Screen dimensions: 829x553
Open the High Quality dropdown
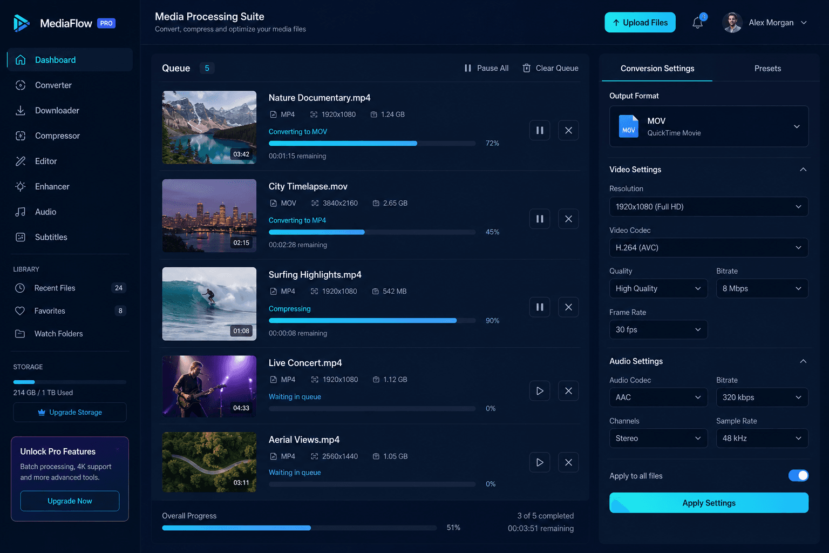658,288
